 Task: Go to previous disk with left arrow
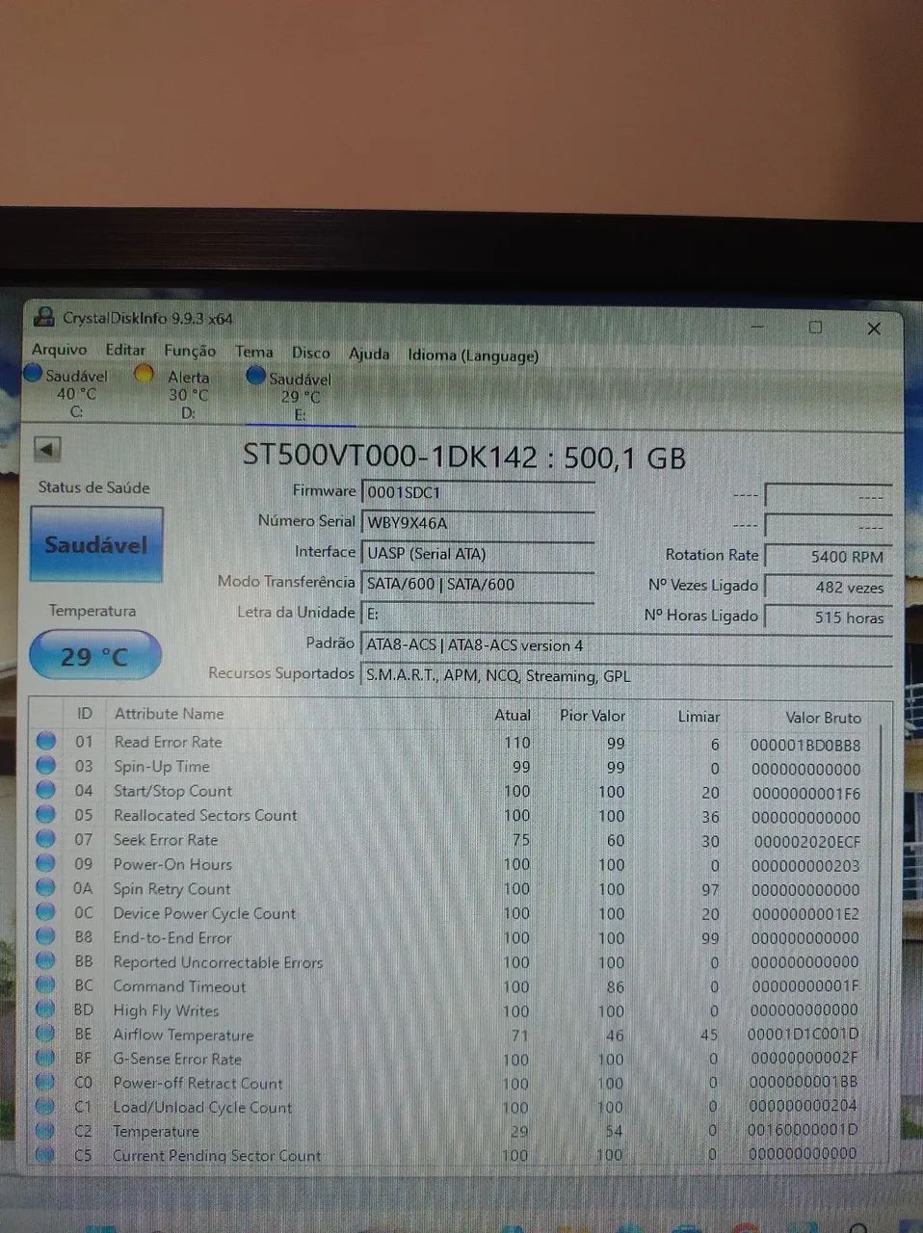pos(47,449)
